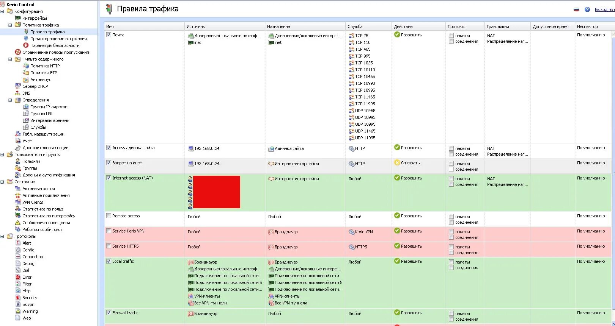Click the green Allow icon for Почта
This screenshot has height=326, width=615.
(x=397, y=34)
